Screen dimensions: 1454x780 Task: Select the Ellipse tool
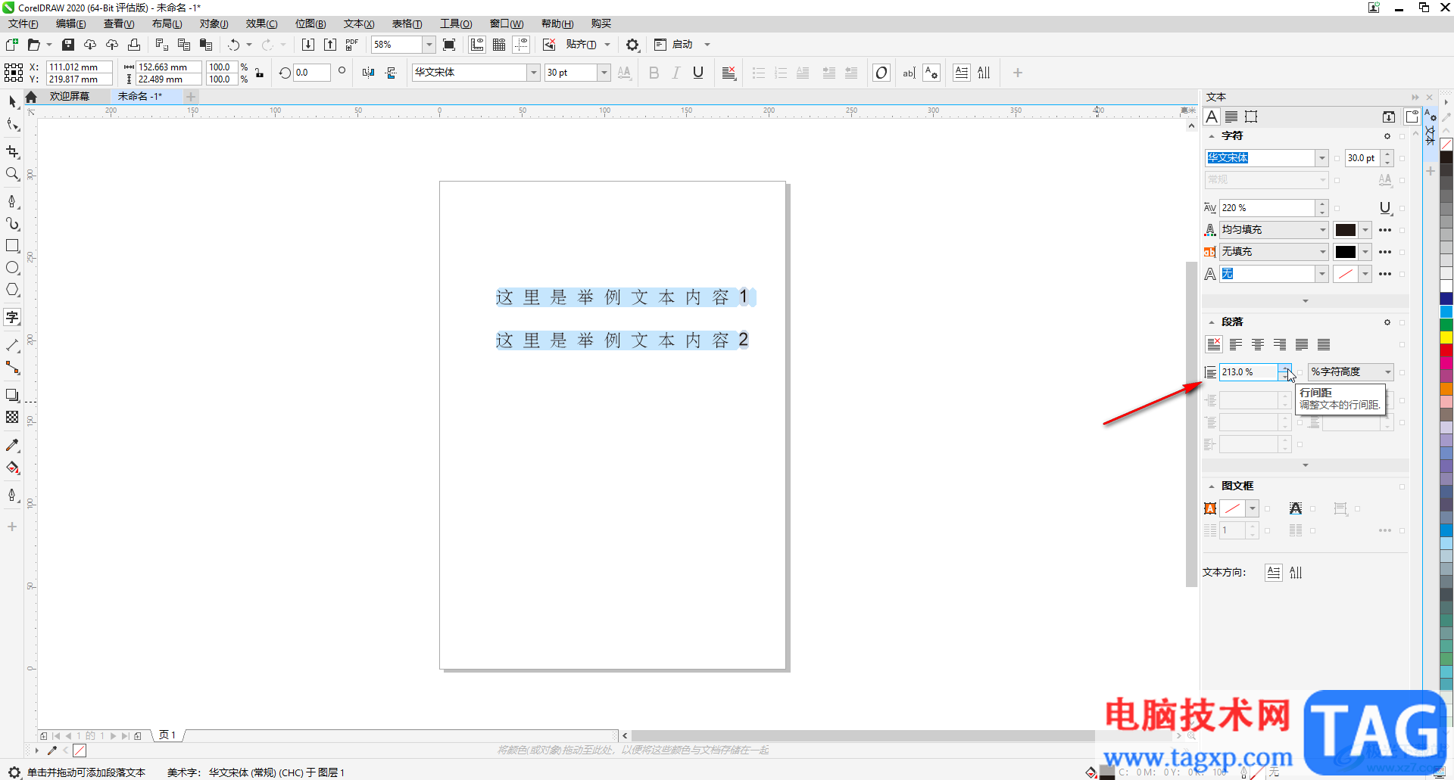(x=12, y=268)
